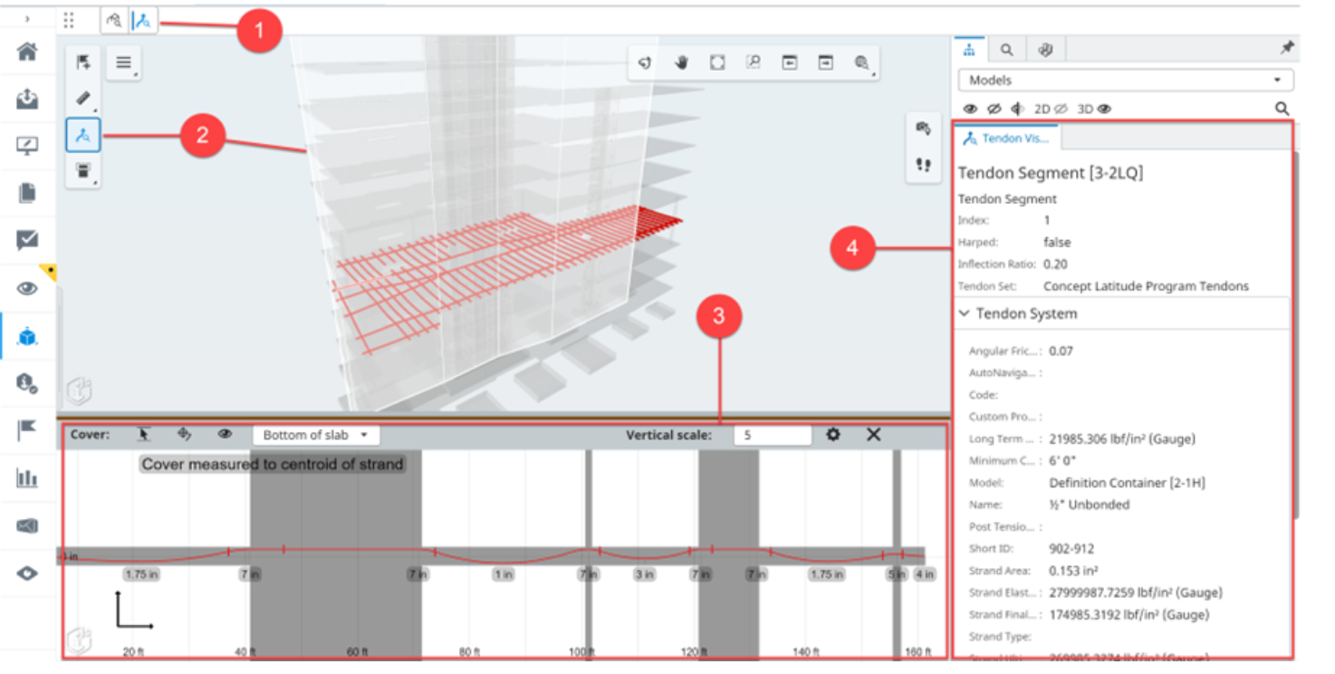Click the measure ruler tool
Viewport: 1335px width, 674px height.
click(x=82, y=98)
